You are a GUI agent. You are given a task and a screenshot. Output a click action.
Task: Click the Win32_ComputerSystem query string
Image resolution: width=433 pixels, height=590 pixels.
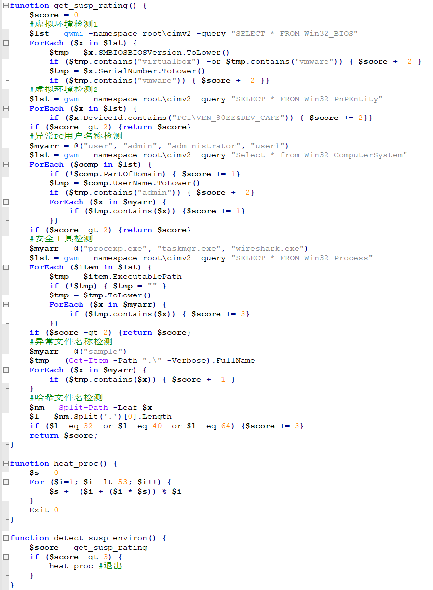coord(319,155)
